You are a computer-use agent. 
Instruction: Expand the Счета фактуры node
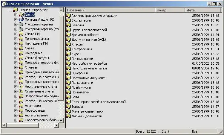pyautogui.click(x=16, y=58)
